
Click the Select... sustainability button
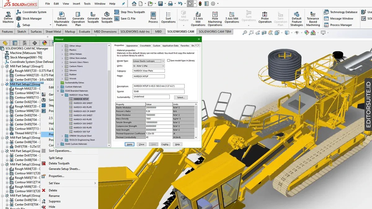click(181, 97)
